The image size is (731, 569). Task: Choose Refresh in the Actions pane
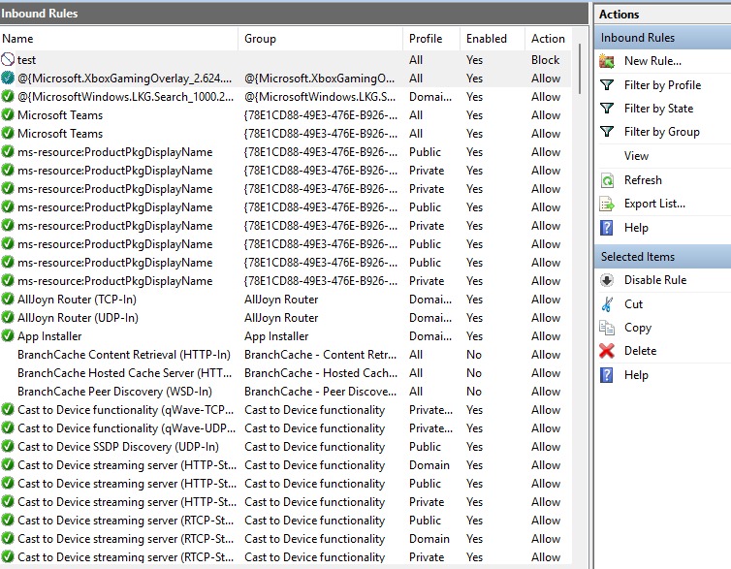tap(643, 180)
